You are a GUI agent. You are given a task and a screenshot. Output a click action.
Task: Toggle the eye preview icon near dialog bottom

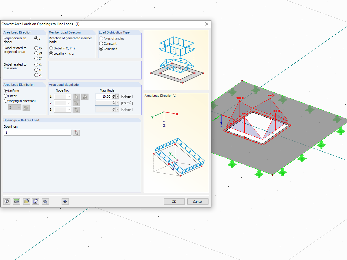(65, 201)
